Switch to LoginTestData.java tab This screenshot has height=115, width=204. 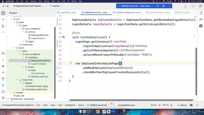pyautogui.click(x=158, y=12)
